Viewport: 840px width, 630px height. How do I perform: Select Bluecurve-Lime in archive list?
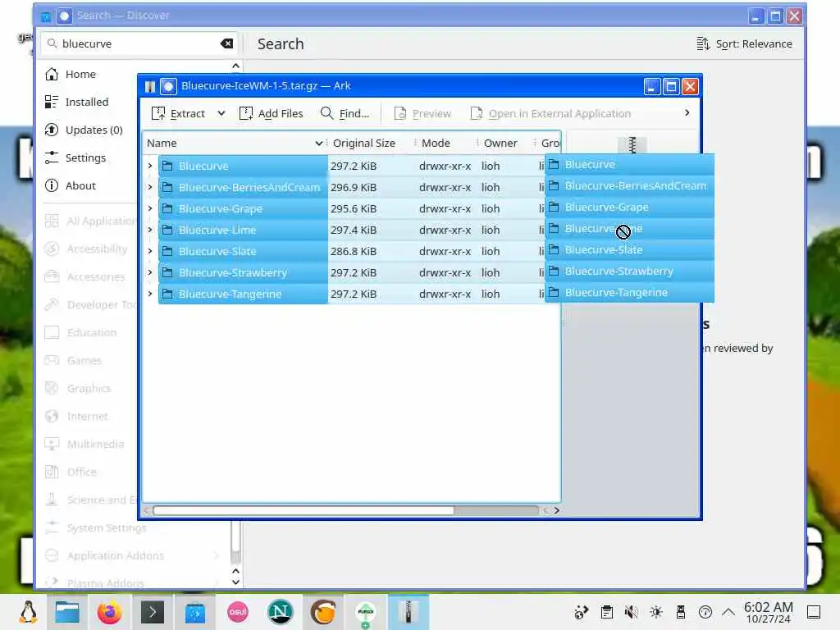(243, 230)
